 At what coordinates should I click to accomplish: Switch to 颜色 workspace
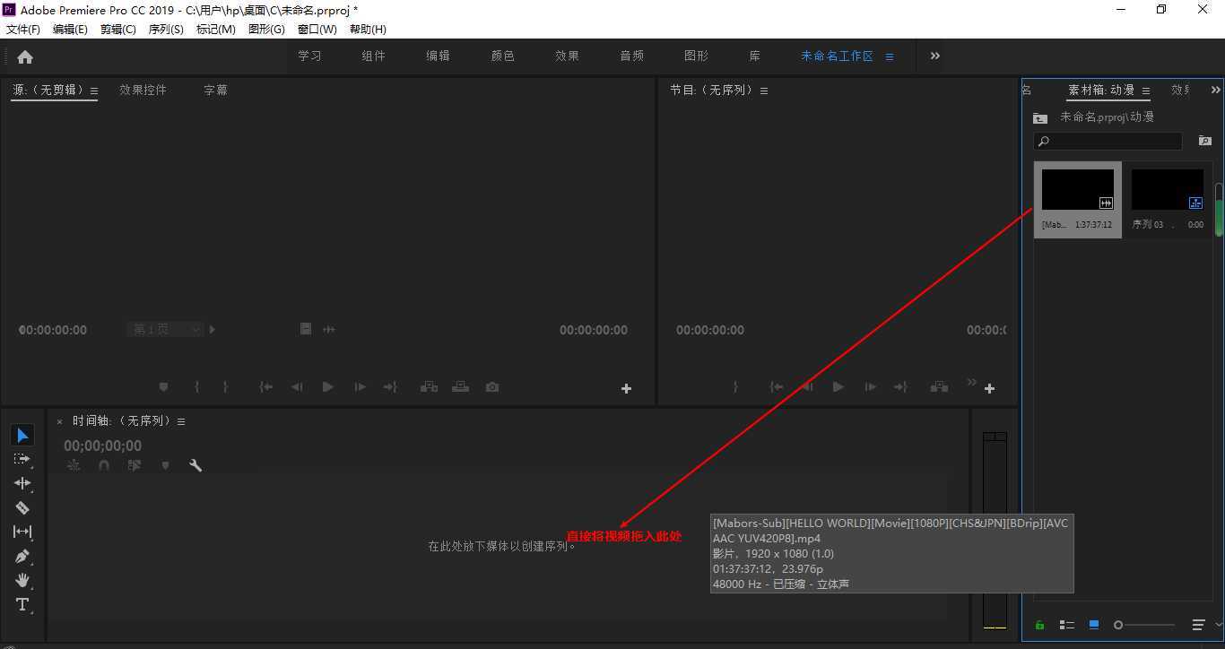[503, 56]
